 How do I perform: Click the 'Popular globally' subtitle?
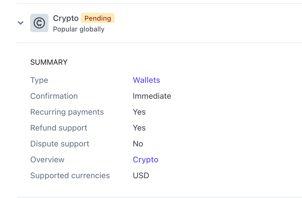coord(79,29)
